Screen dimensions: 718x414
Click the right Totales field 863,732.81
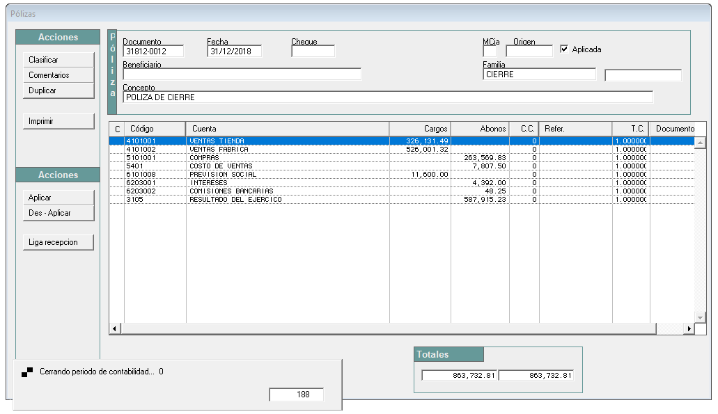(x=536, y=376)
